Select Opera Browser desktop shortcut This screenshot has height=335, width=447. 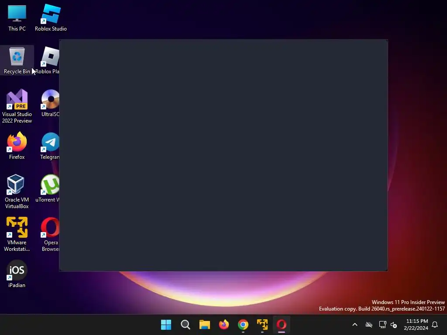coord(50,234)
